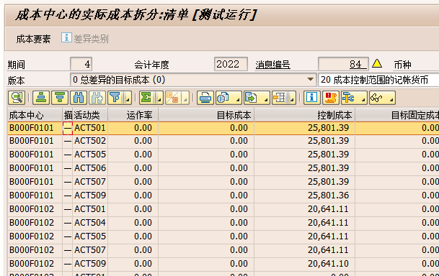Click the 会计年度 field showing 2022
This screenshot has height=276, width=439.
231,64
